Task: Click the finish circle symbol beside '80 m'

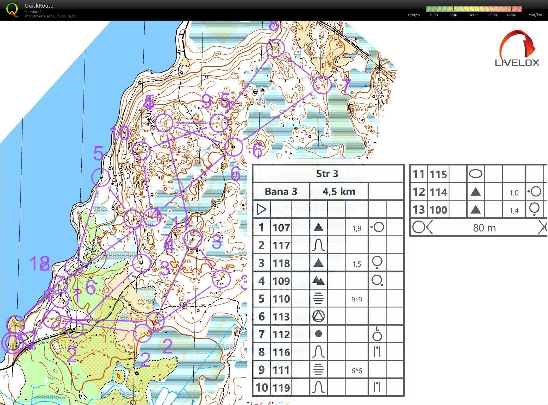Action: 419,227
